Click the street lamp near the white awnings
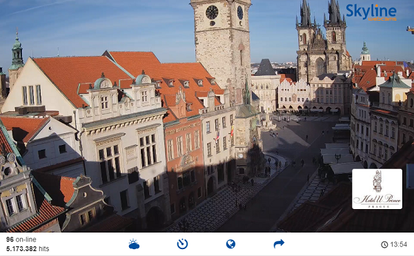The width and height of the screenshot is (414, 256). [337, 158]
